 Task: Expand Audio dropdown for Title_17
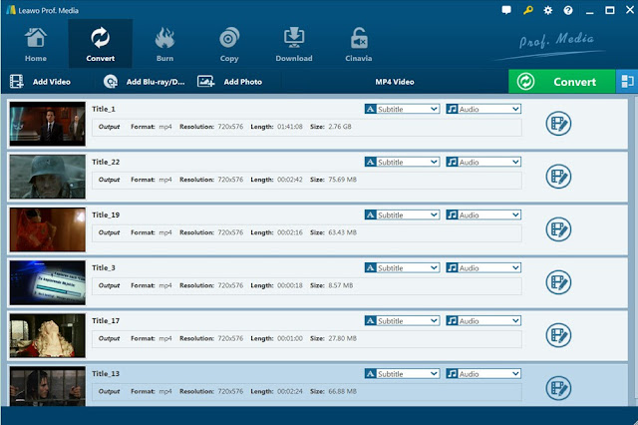pos(483,321)
